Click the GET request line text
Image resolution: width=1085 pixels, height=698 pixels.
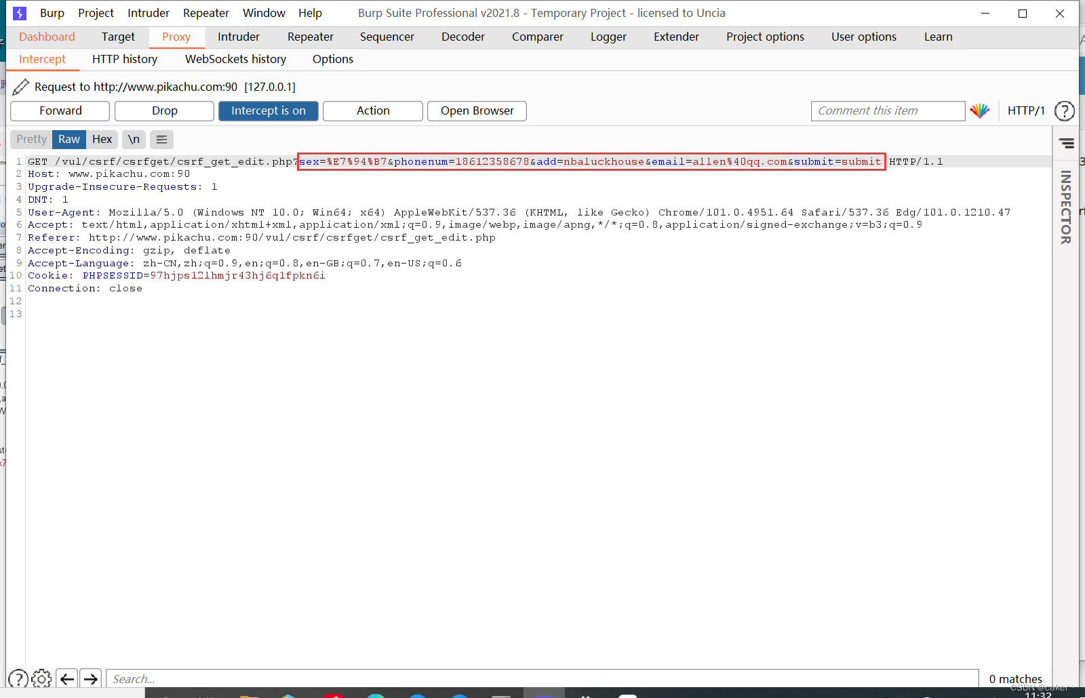[486, 161]
